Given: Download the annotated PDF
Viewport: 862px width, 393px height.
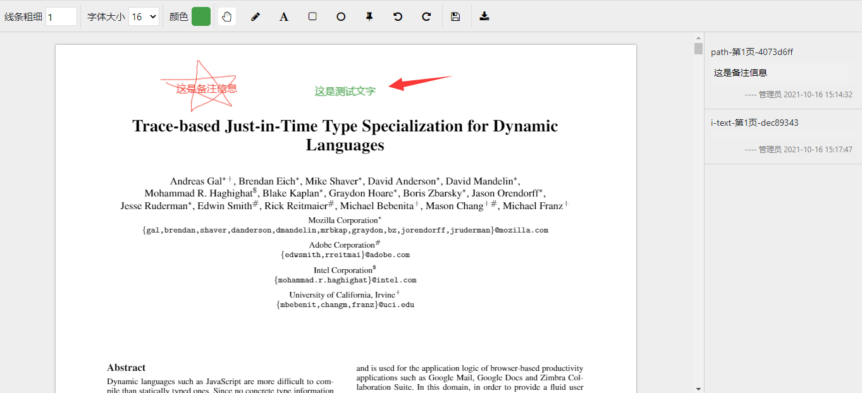Looking at the screenshot, I should coord(484,16).
